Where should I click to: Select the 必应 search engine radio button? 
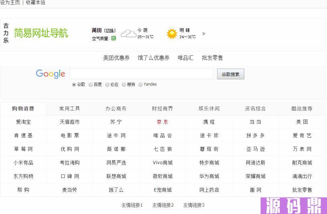pos(107,85)
